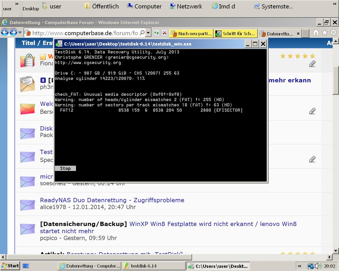Viewport: 339px width, 271px height.
Task: Click the red stop loading icon
Action: point(164,33)
